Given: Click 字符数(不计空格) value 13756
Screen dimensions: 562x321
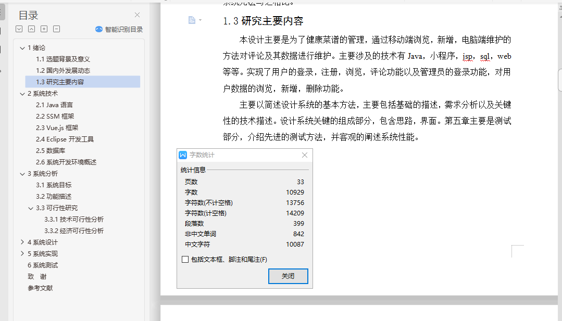Looking at the screenshot, I should (x=295, y=202).
